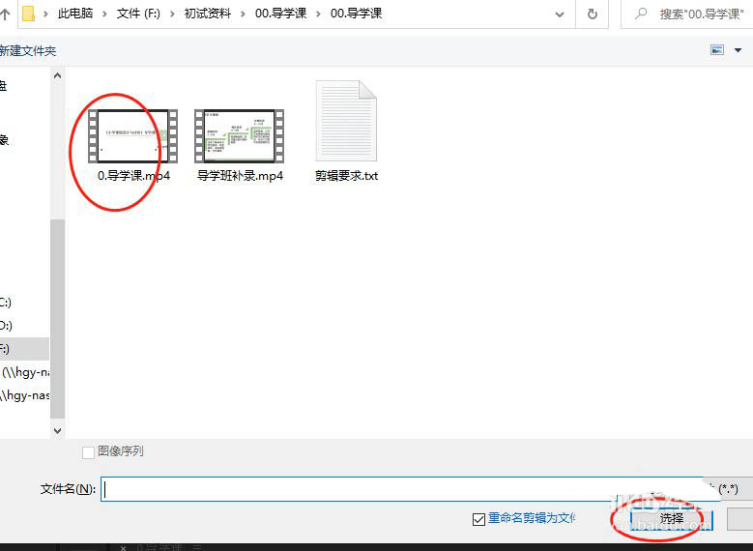Select the 导学班补录.mp4 video thumbnail

pos(239,136)
